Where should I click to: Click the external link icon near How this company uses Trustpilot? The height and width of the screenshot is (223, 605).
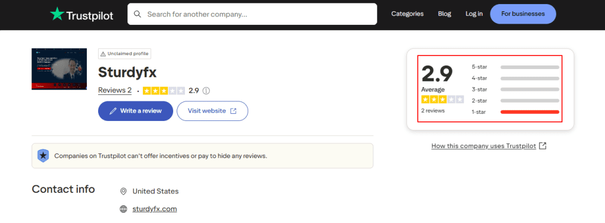543,146
